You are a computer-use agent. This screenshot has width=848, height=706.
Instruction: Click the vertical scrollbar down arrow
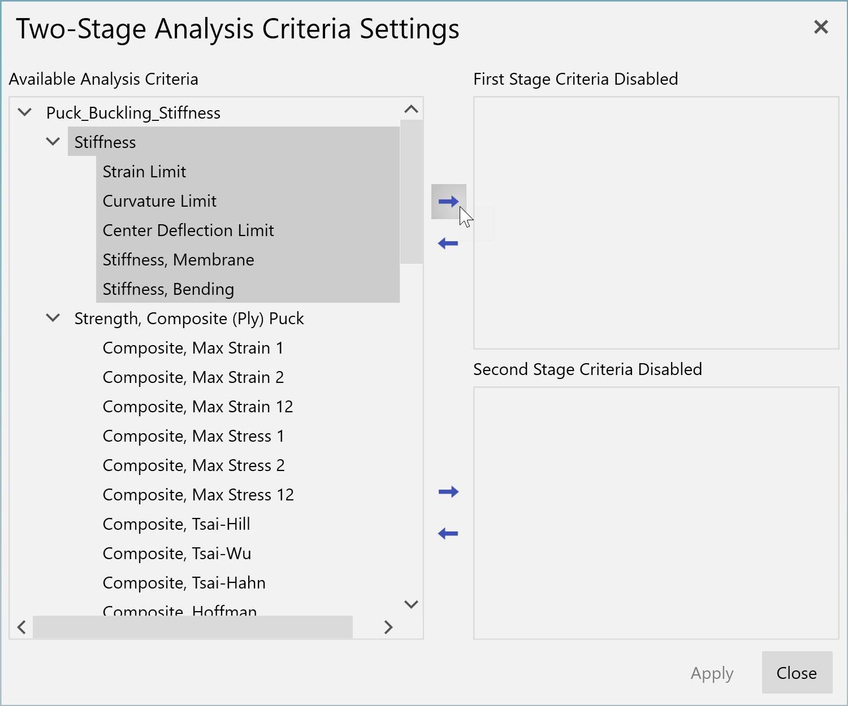click(412, 604)
